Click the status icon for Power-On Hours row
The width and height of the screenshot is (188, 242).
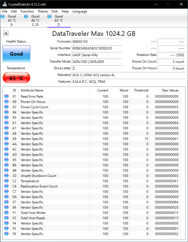[x=6, y=102]
